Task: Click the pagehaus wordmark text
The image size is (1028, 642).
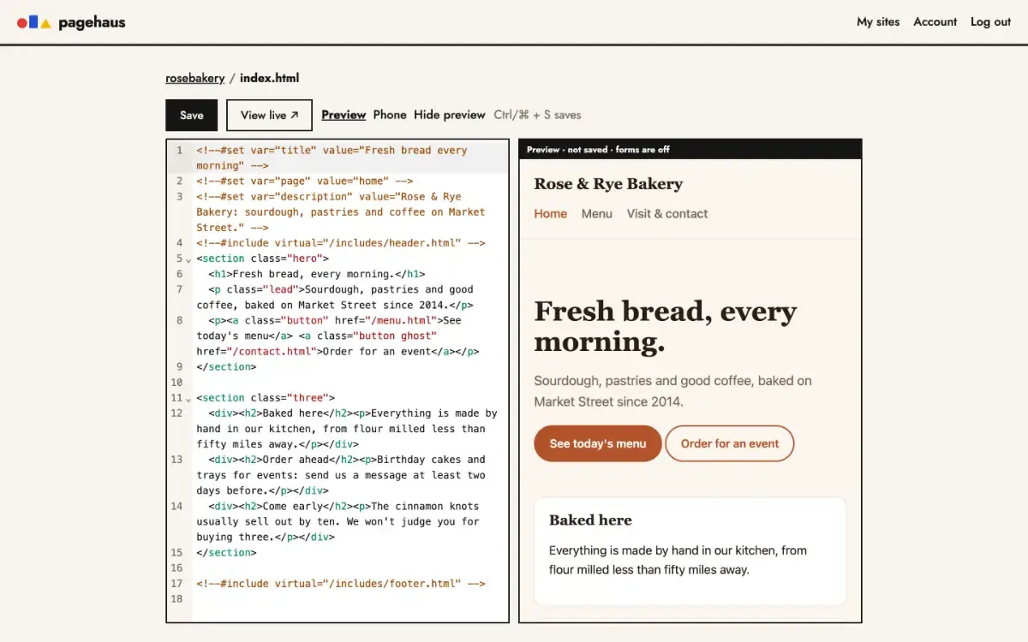Action: pos(92,23)
